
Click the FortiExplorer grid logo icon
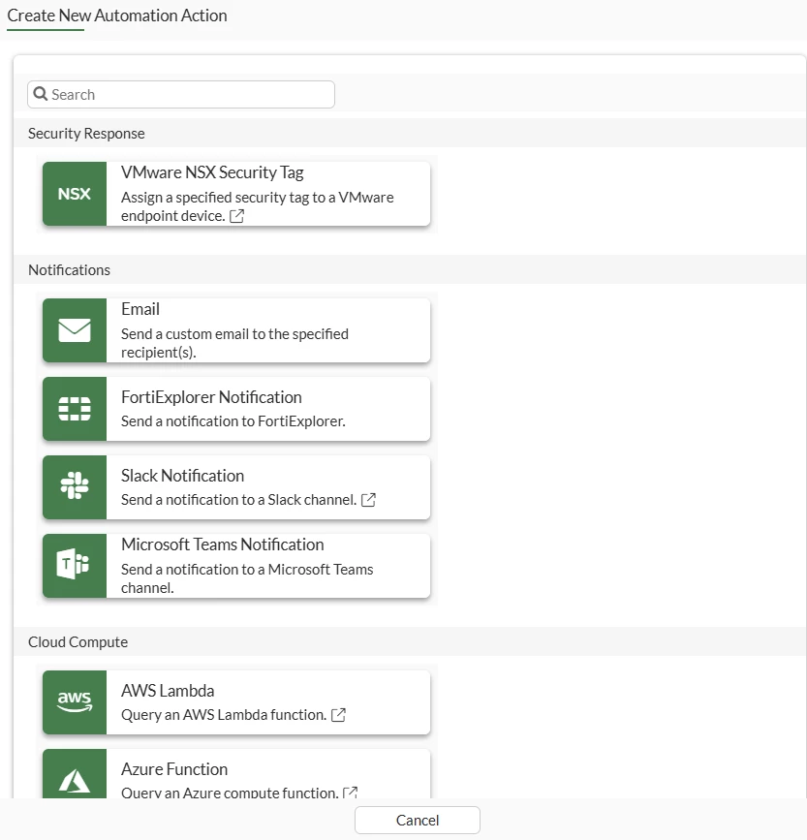[75, 409]
